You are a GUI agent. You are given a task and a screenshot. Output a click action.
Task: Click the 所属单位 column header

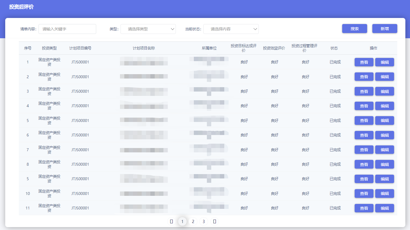(x=209, y=48)
